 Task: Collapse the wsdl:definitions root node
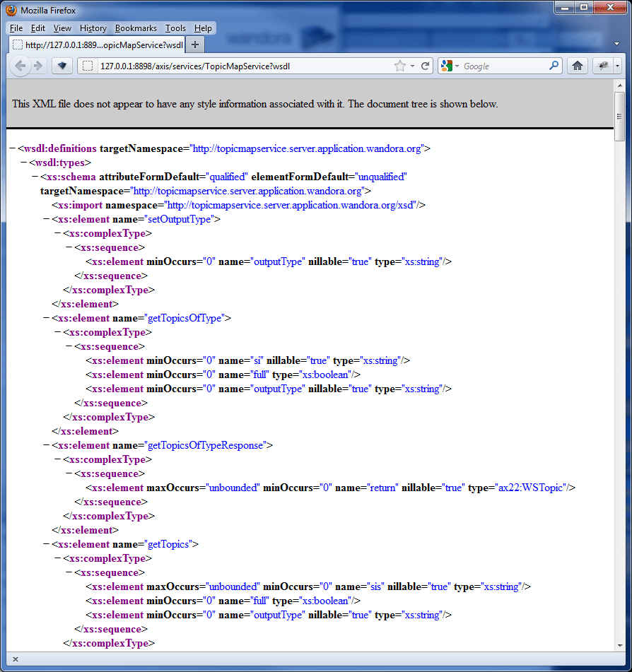click(x=13, y=148)
